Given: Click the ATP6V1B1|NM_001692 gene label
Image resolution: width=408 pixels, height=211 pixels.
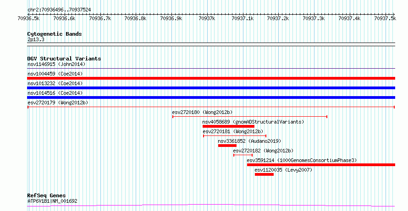Looking at the screenshot, I should click(52, 201).
